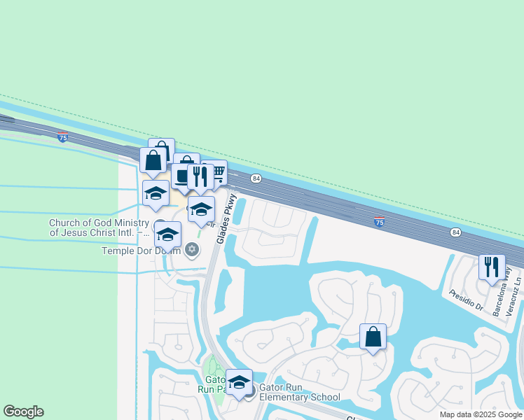Click the I-75 shield above the large lake
The image size is (524, 420).
[x=379, y=222]
